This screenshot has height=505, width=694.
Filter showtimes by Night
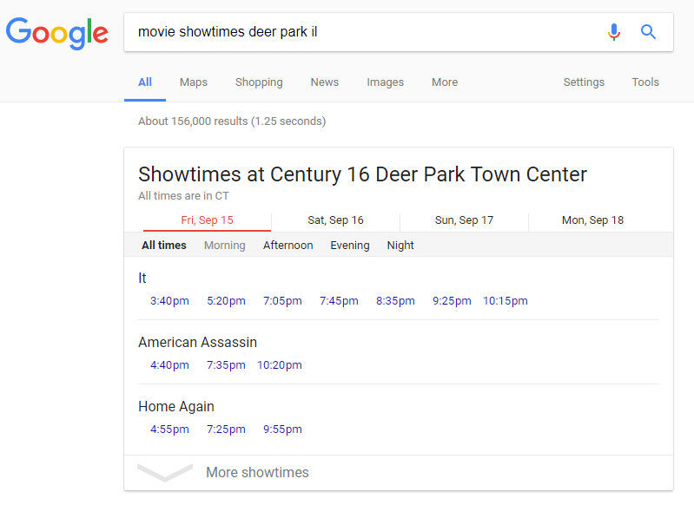[x=400, y=246]
